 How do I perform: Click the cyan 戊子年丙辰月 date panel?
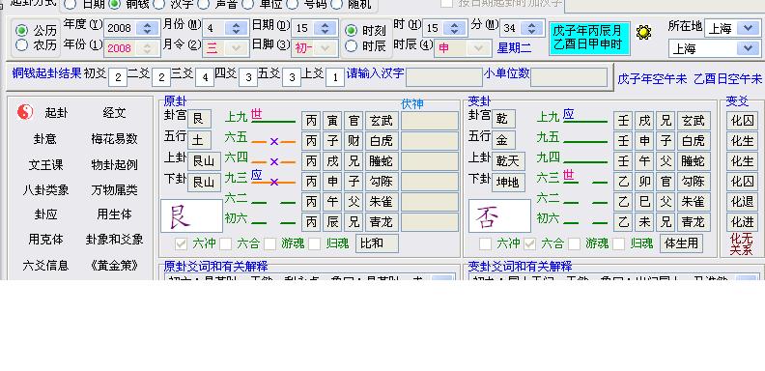(589, 39)
